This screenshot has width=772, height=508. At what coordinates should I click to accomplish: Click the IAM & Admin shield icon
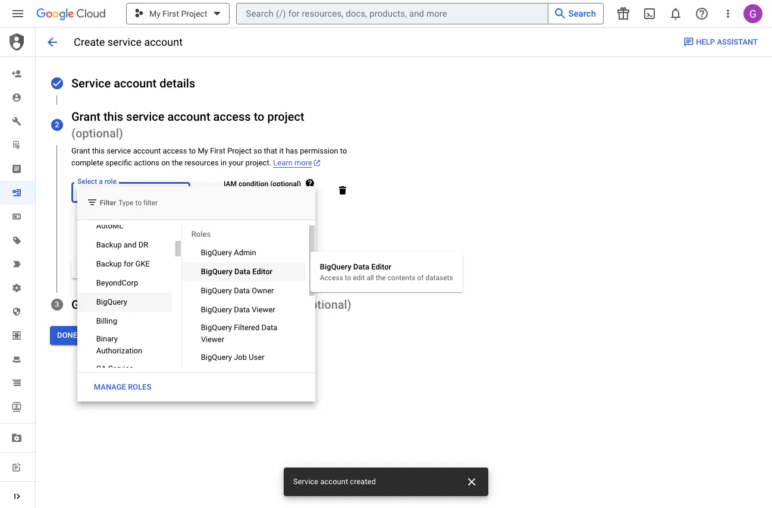[x=17, y=42]
